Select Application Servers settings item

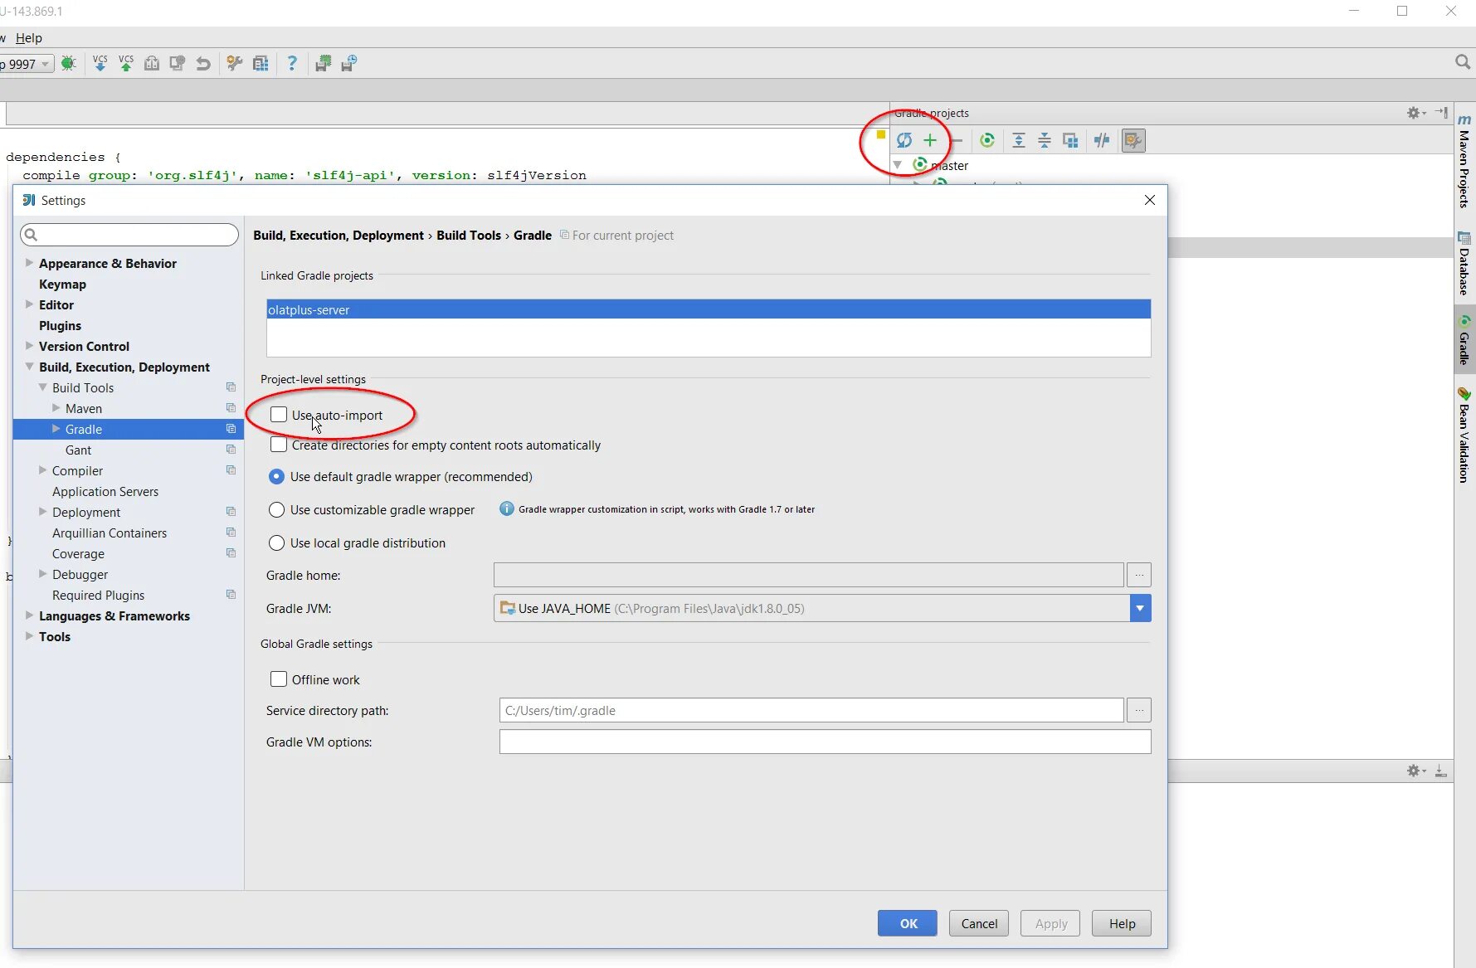[105, 491]
